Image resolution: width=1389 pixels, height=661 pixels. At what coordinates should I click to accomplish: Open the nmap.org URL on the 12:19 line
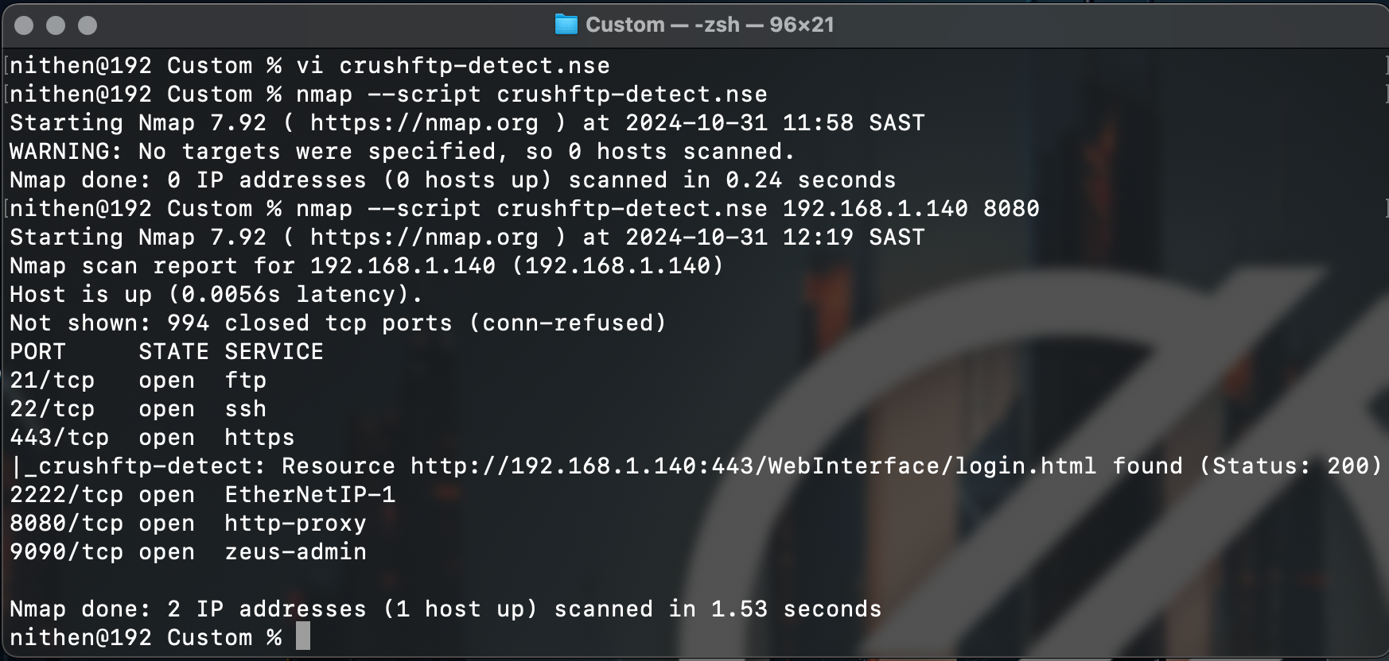pos(424,238)
